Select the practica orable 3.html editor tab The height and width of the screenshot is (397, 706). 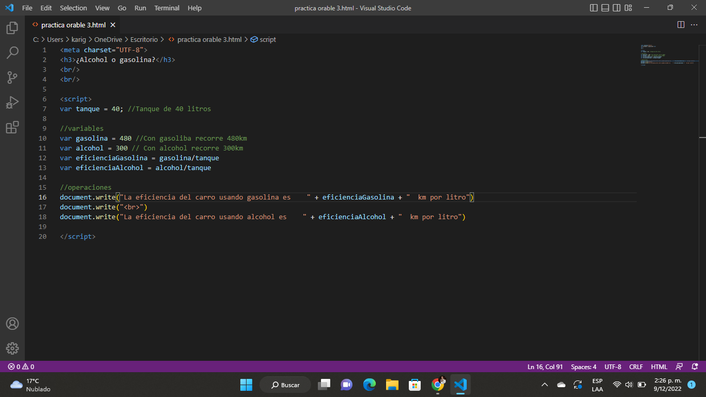tap(73, 25)
